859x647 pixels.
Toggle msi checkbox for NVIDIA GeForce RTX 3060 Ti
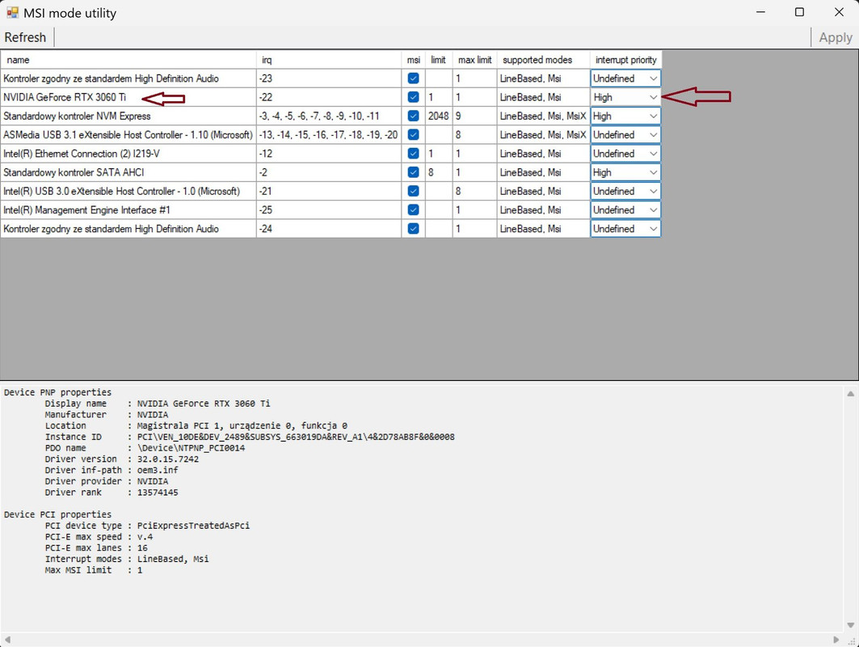413,97
